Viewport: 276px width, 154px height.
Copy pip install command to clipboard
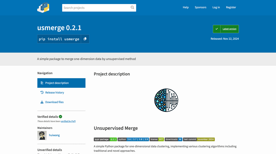[85, 39]
